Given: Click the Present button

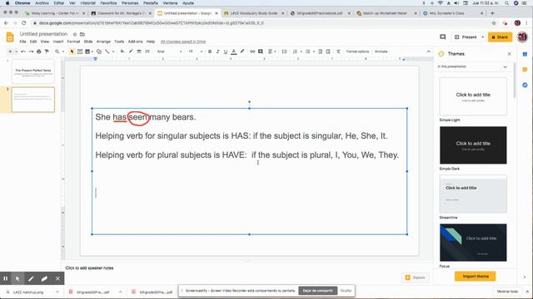Looking at the screenshot, I should point(466,37).
